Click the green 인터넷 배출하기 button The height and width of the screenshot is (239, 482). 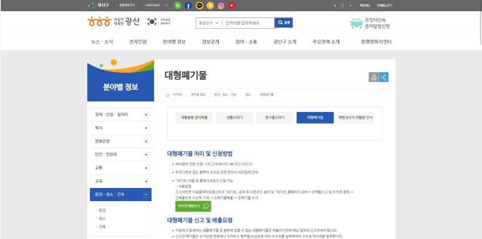click(193, 206)
